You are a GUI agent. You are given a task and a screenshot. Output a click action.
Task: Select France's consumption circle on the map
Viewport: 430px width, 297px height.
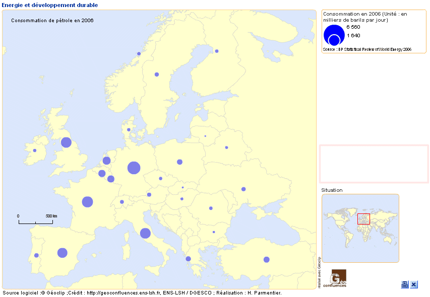coord(87,202)
